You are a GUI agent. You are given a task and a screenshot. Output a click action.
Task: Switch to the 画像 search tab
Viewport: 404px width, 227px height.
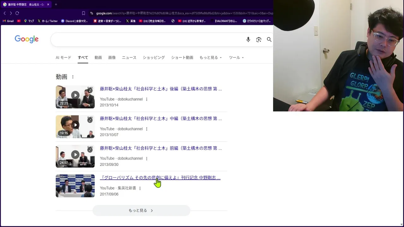point(112,58)
